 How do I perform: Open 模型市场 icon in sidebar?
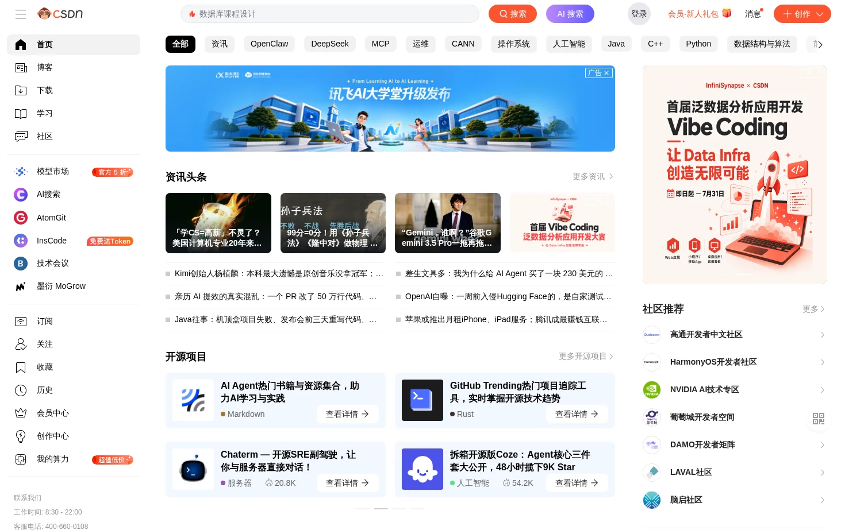pyautogui.click(x=21, y=172)
